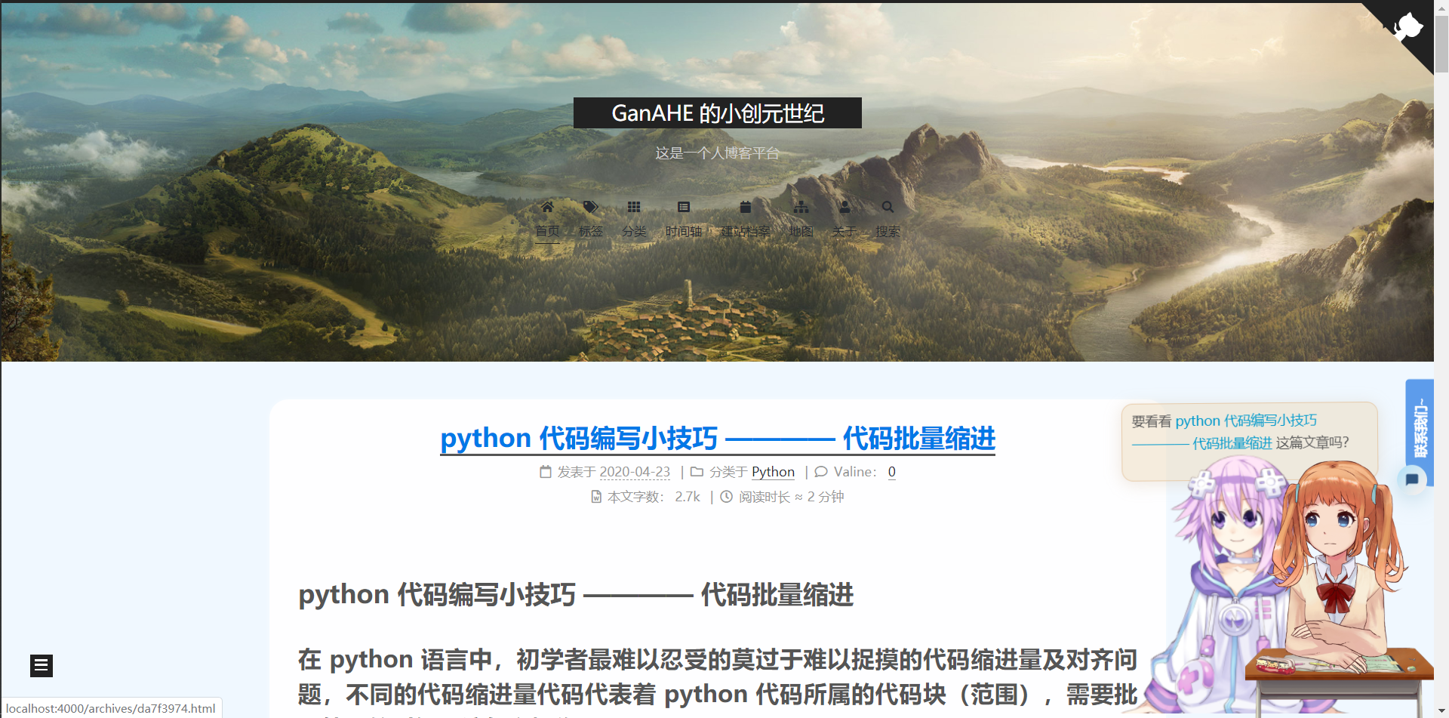Click the sitemap icon above 地图
Viewport: 1449px width, 718px height.
pyautogui.click(x=801, y=207)
